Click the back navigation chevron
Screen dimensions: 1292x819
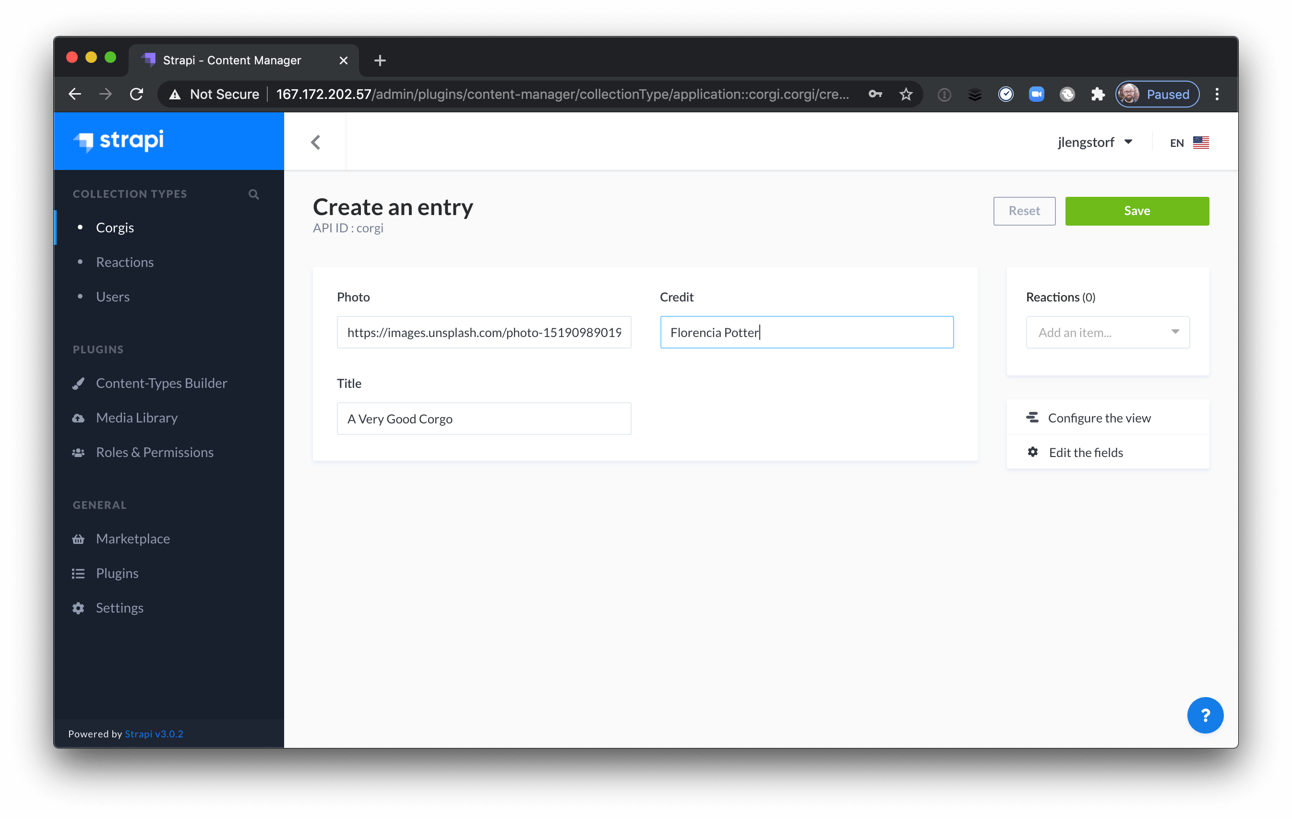pos(314,142)
